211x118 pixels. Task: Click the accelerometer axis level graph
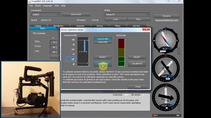click(83, 52)
